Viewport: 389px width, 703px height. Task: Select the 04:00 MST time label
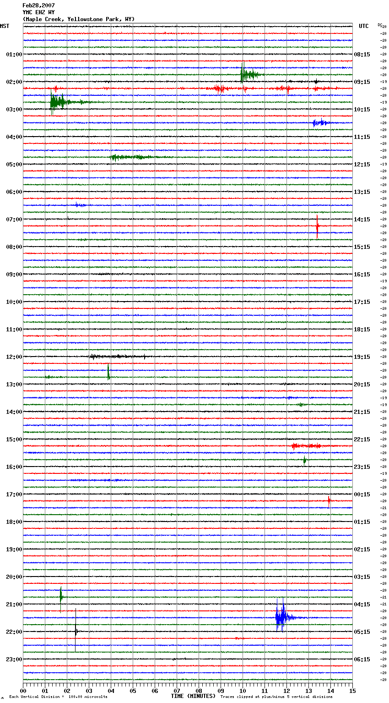[14, 137]
